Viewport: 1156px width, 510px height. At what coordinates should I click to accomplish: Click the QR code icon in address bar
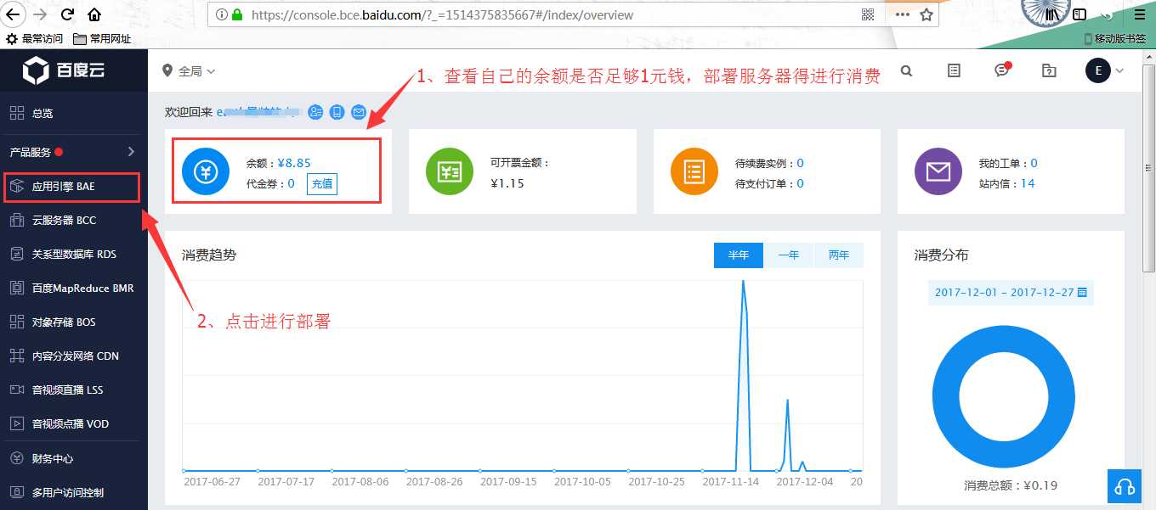tap(868, 14)
